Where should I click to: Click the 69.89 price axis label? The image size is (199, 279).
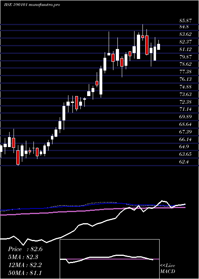[185, 117]
